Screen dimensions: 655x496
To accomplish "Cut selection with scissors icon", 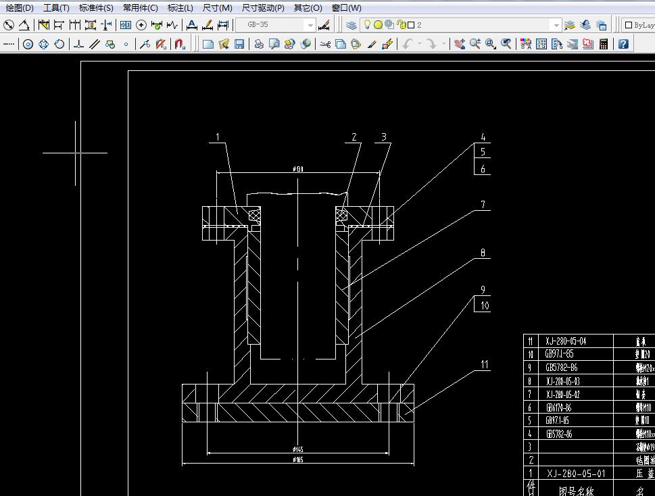I will [x=325, y=44].
